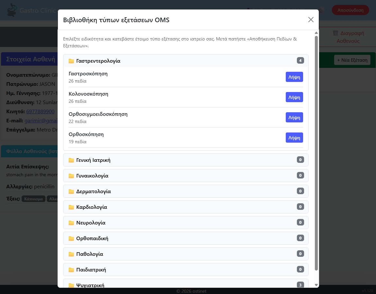Expand the Ορθοπαιδική category
This screenshot has height=294, width=376.
[x=186, y=238]
